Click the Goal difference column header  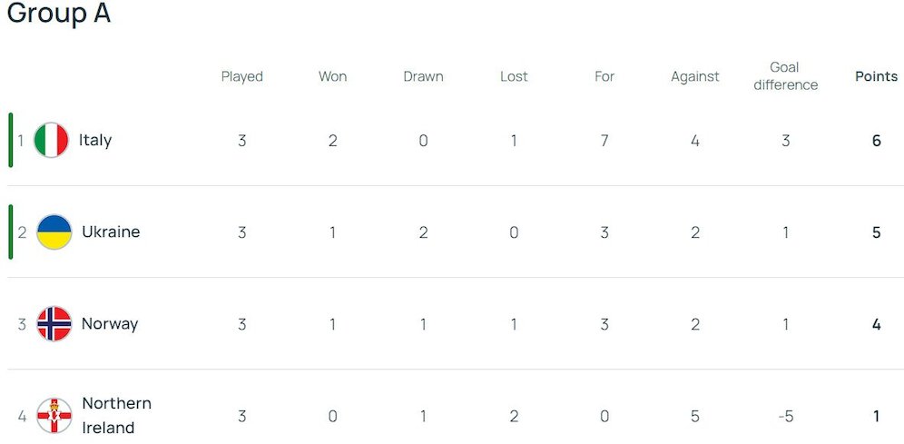pyautogui.click(x=786, y=76)
